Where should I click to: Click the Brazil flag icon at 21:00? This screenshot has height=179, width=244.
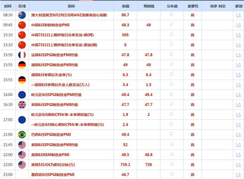tap(22, 134)
